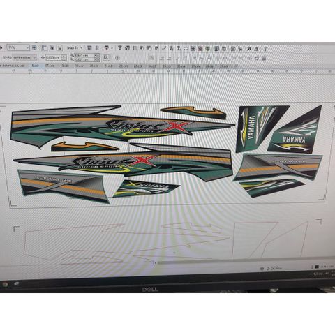Switch to the 27.cdr document tab

(x=195, y=66)
